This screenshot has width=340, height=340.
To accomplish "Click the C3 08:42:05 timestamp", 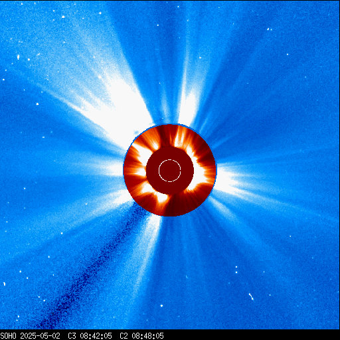I will coord(90,336).
